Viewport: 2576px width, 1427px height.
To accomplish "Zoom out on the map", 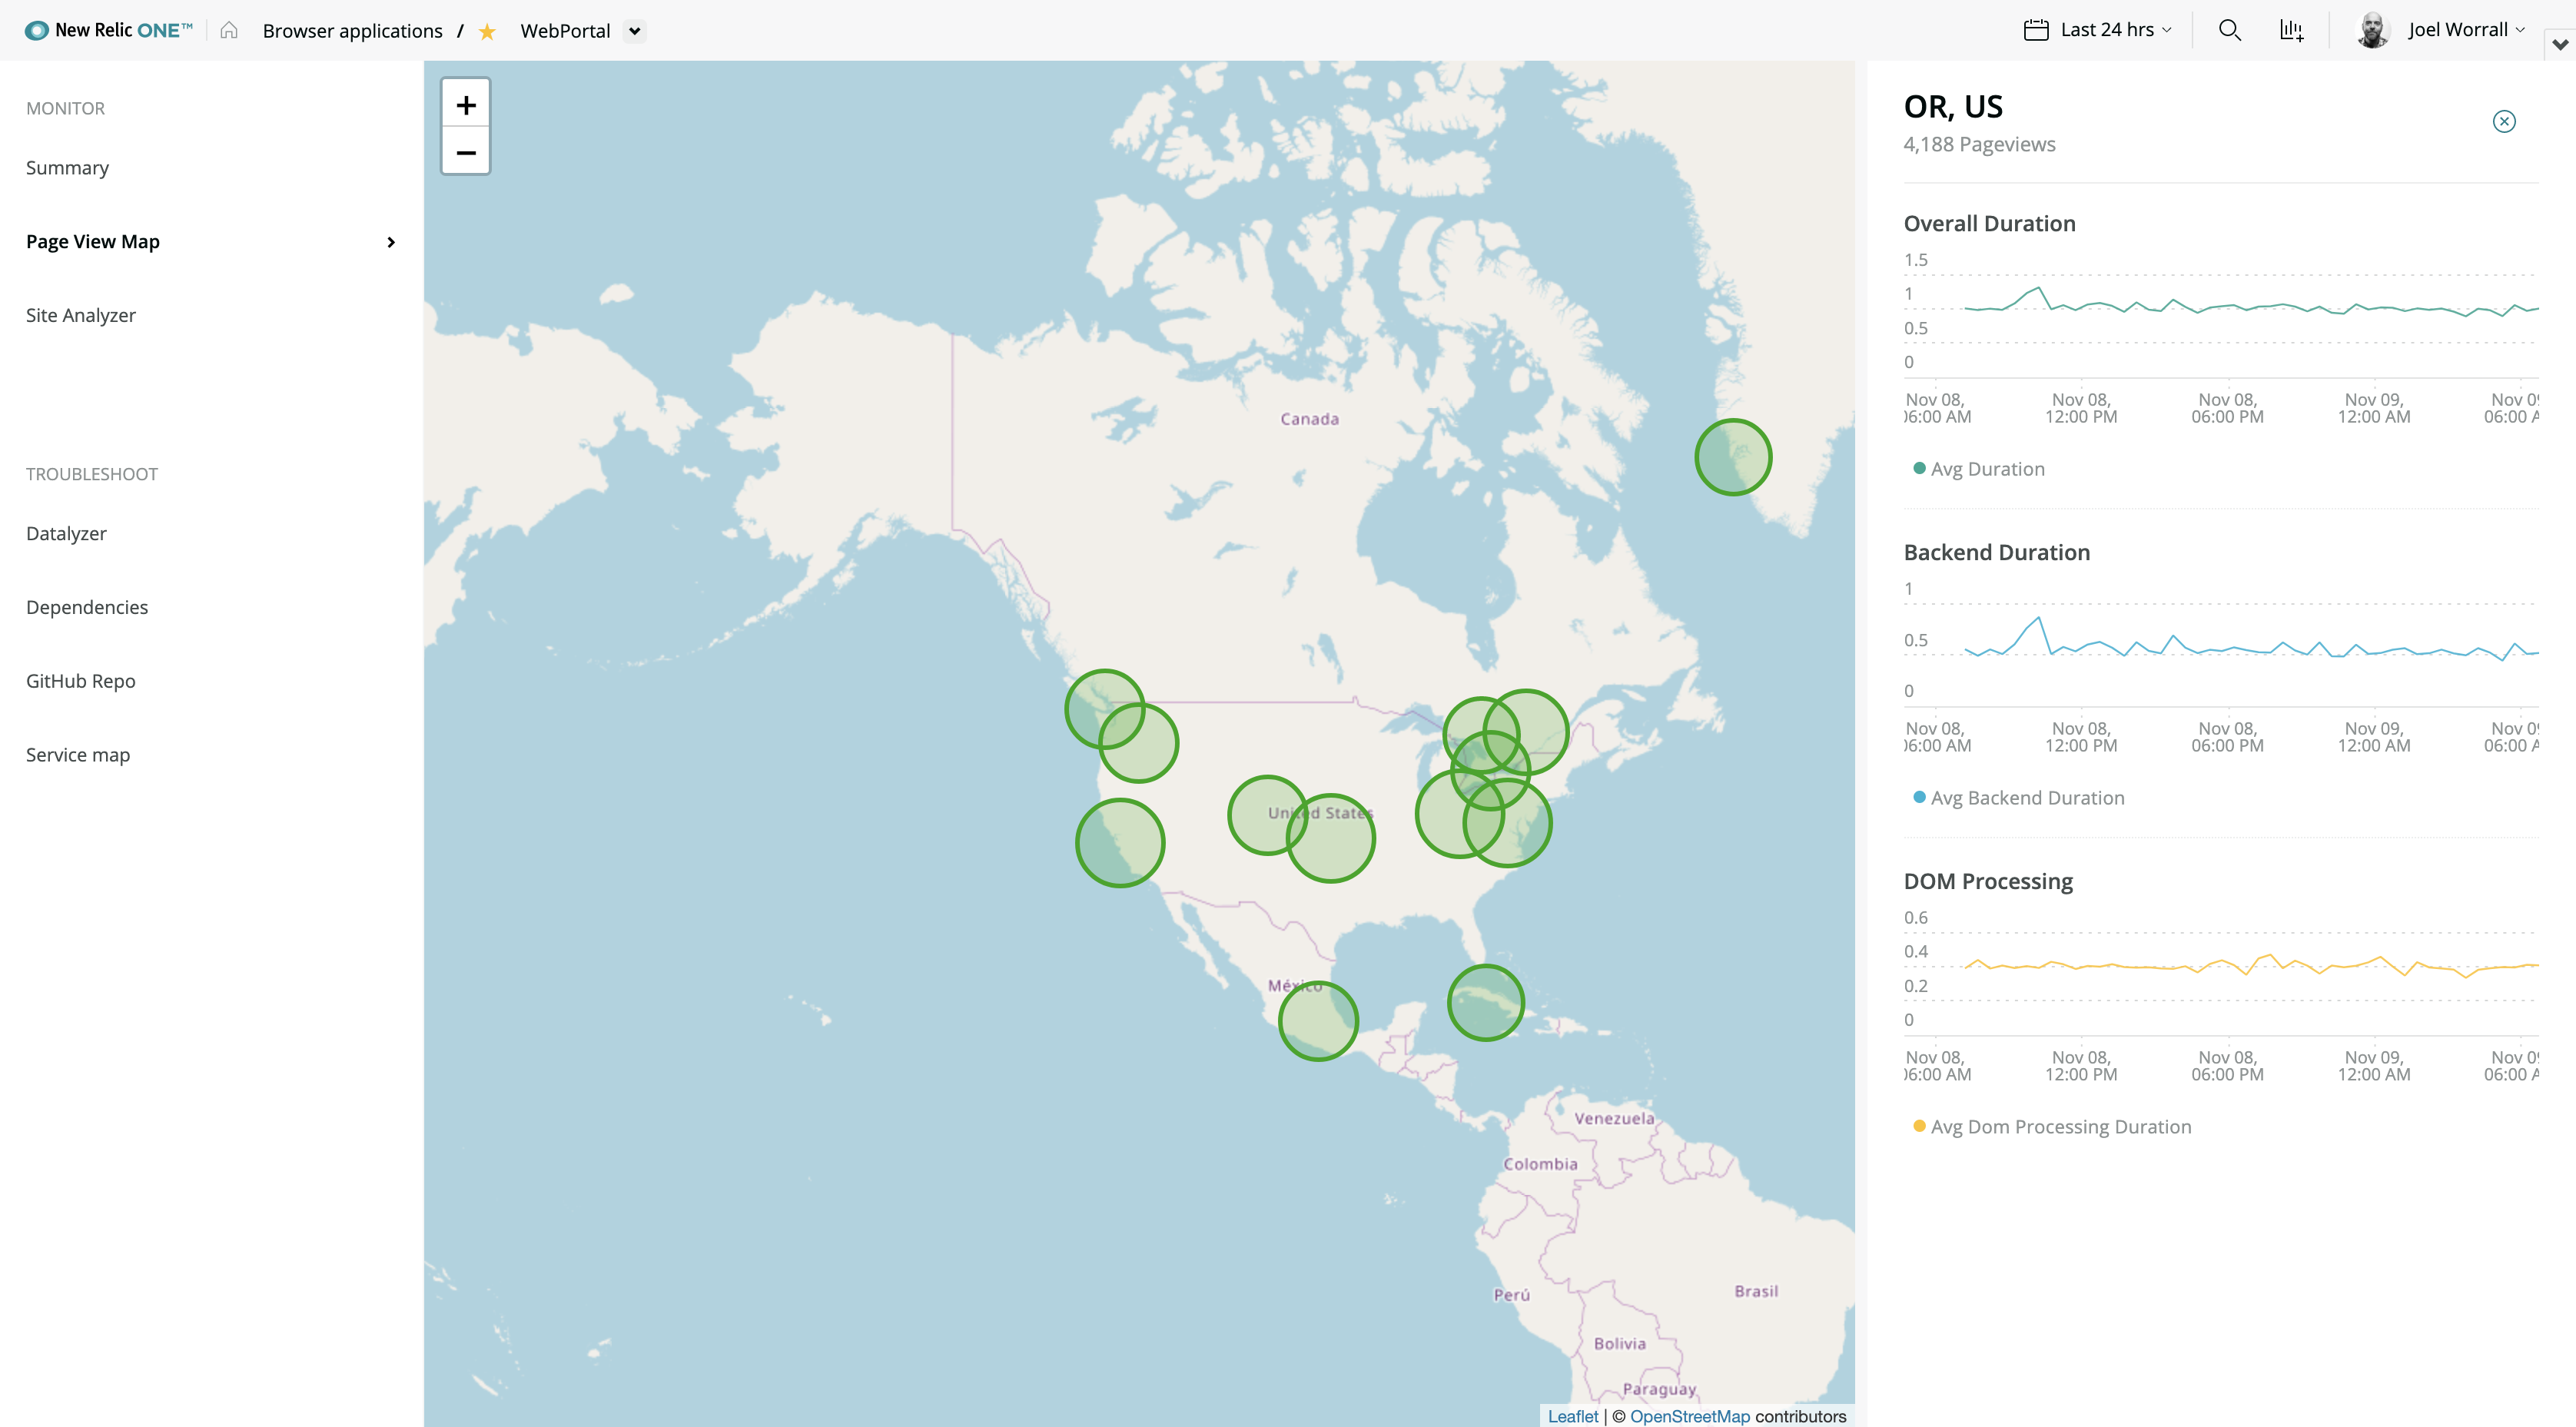I will (466, 152).
